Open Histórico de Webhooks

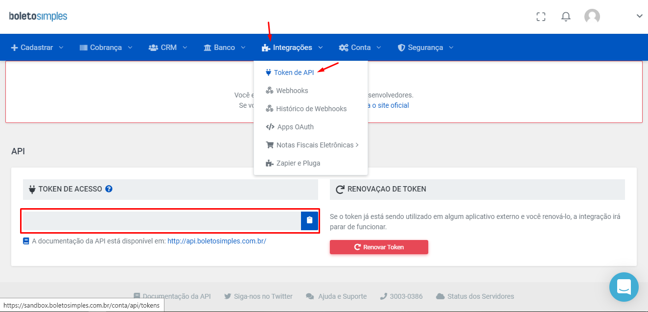pos(311,109)
